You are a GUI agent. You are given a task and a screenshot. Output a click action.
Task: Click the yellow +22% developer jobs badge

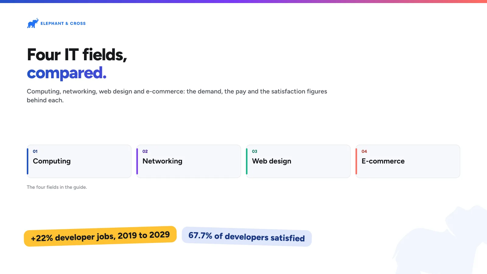pos(100,236)
